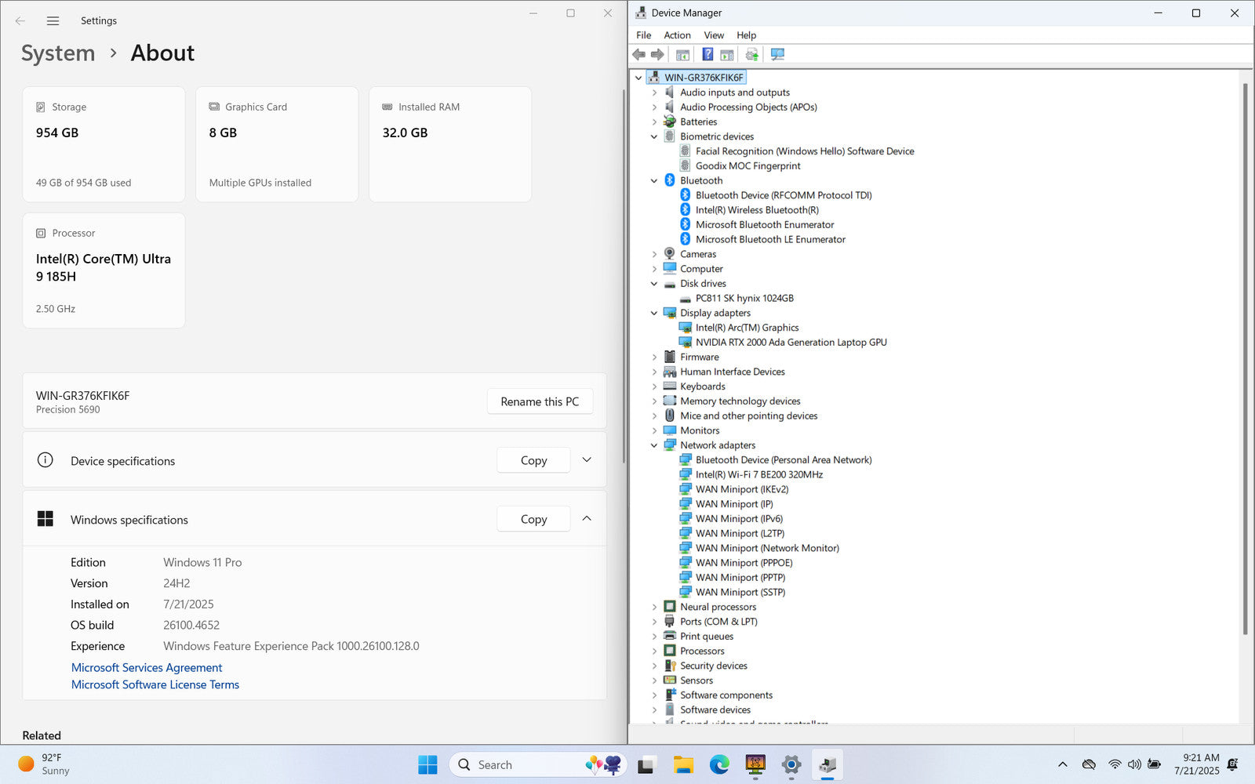This screenshot has height=784, width=1255.
Task: Click the Processor Intel Core Ultra 9 card
Action: 104,270
